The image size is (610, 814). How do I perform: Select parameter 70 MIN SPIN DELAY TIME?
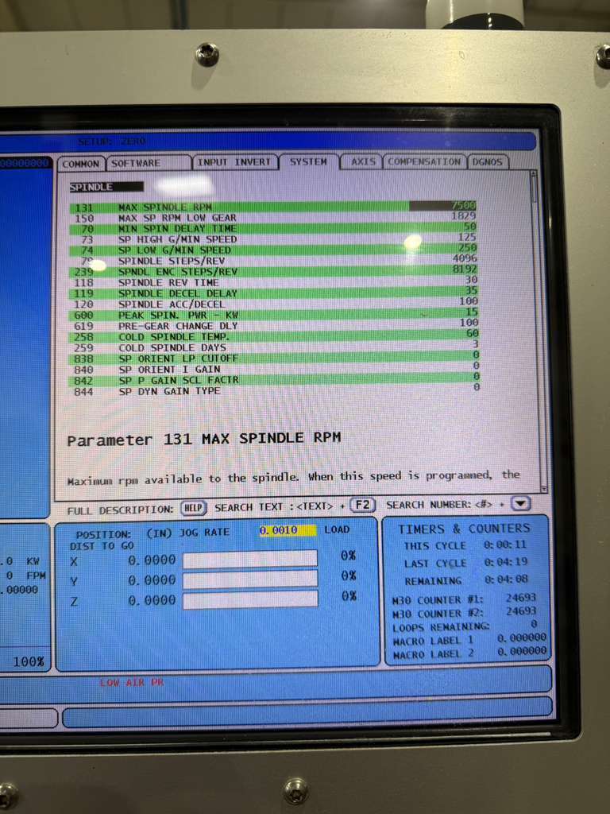(x=273, y=228)
